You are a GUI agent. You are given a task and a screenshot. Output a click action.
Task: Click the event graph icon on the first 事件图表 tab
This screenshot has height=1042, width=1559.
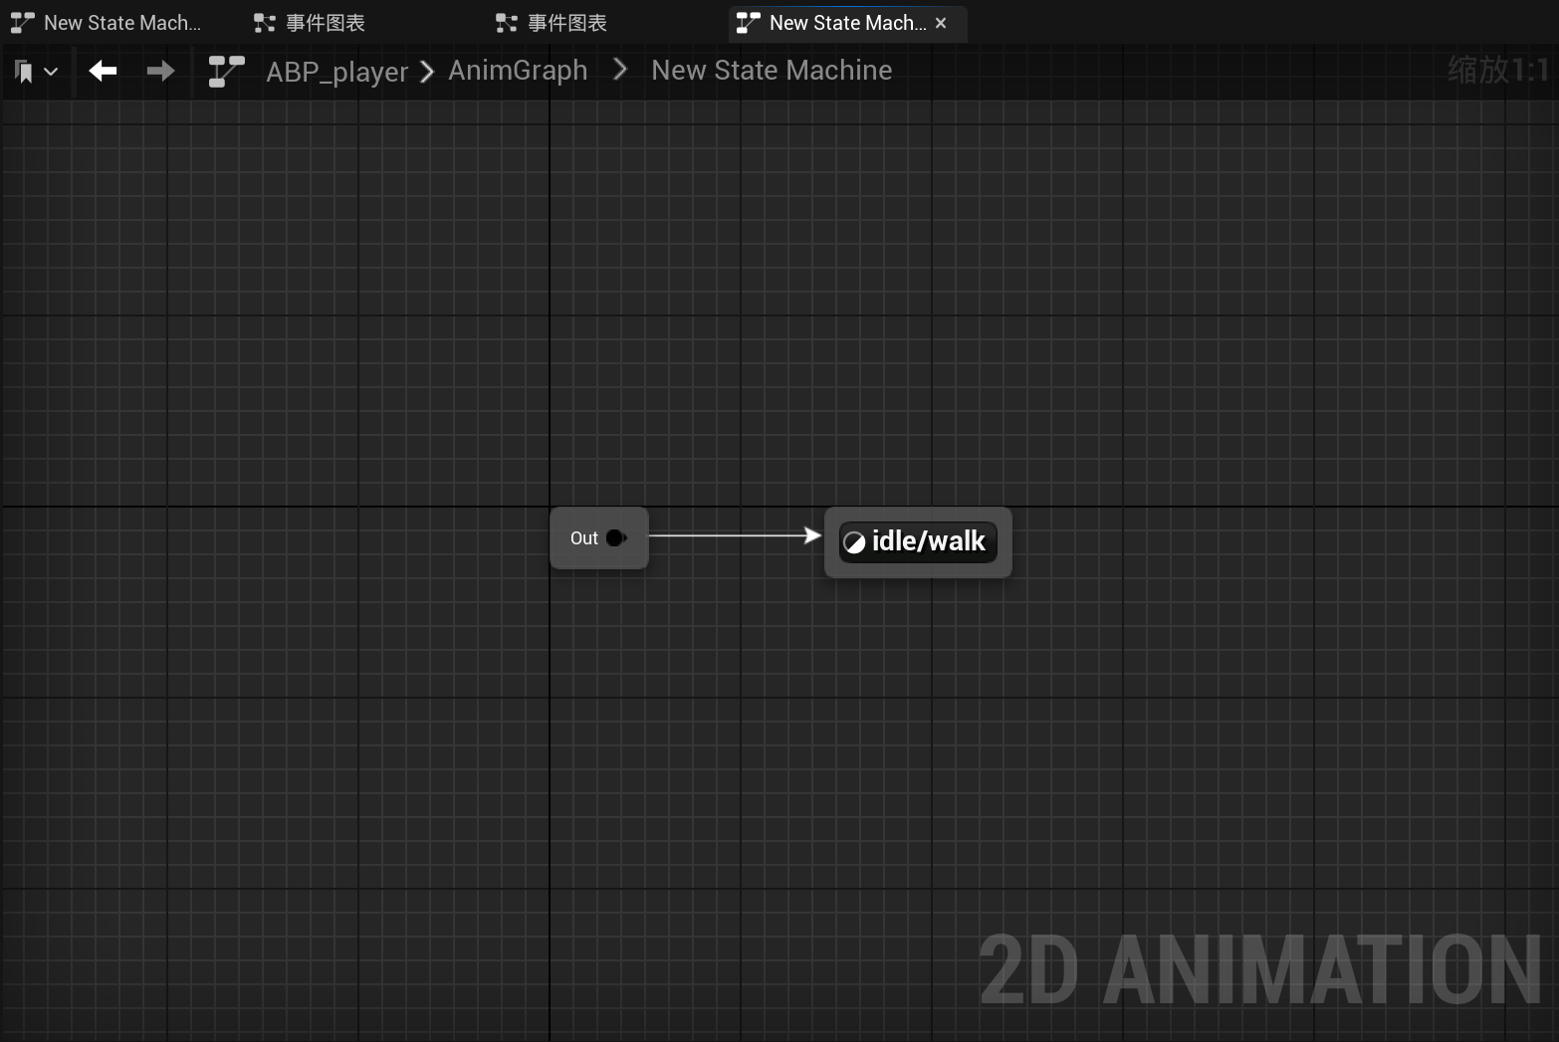pyautogui.click(x=265, y=23)
